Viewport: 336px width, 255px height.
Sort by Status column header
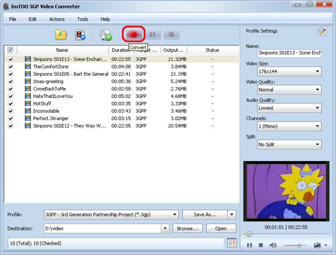(212, 50)
